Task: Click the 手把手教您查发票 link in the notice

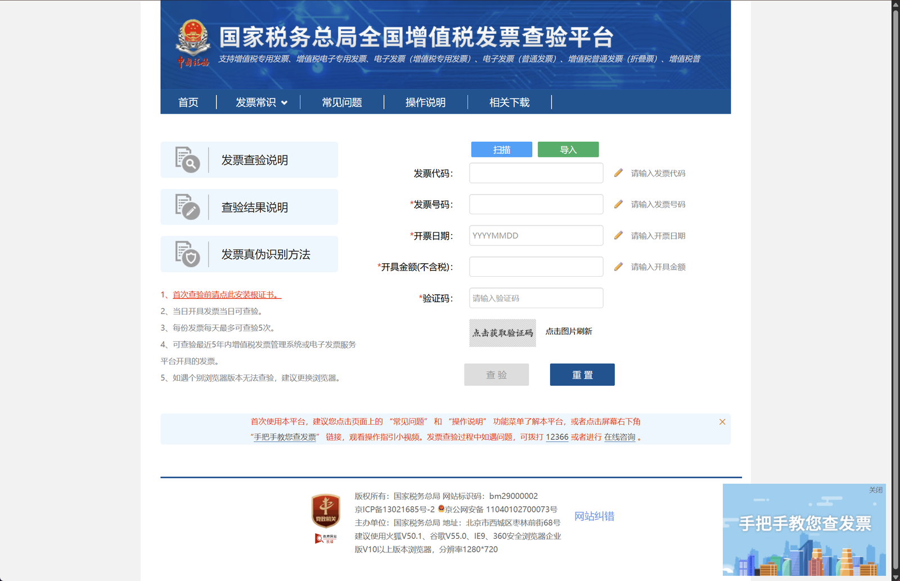Action: click(285, 437)
